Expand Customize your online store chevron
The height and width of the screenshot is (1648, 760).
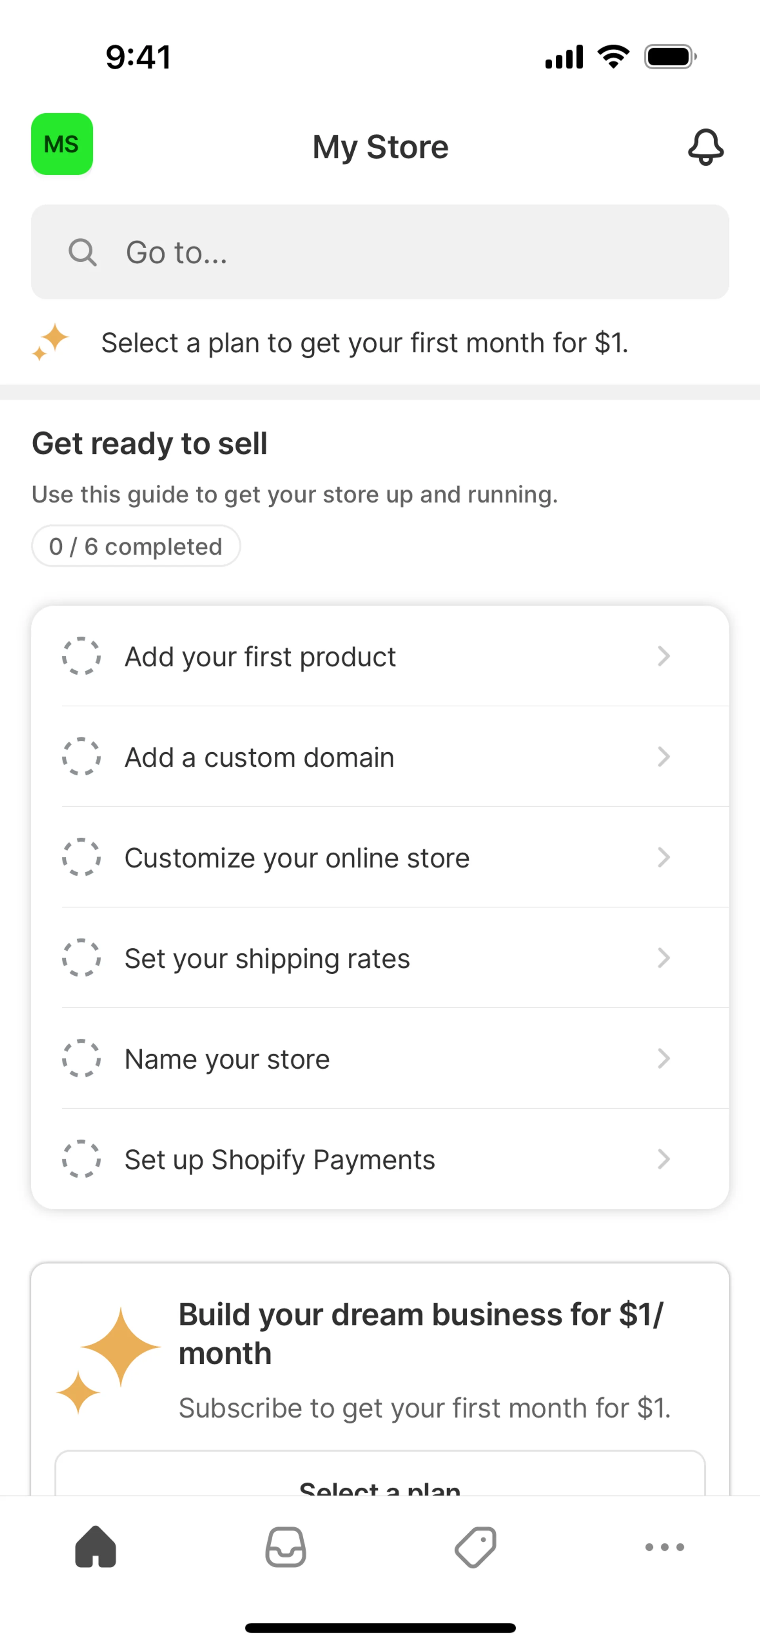click(663, 857)
